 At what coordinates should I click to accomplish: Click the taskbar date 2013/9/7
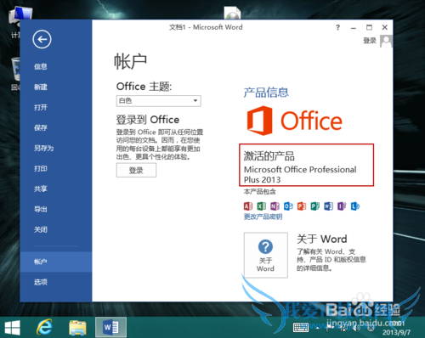coord(396,332)
